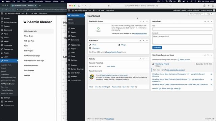Toggle Quick Draft panel triangle

click(212, 22)
